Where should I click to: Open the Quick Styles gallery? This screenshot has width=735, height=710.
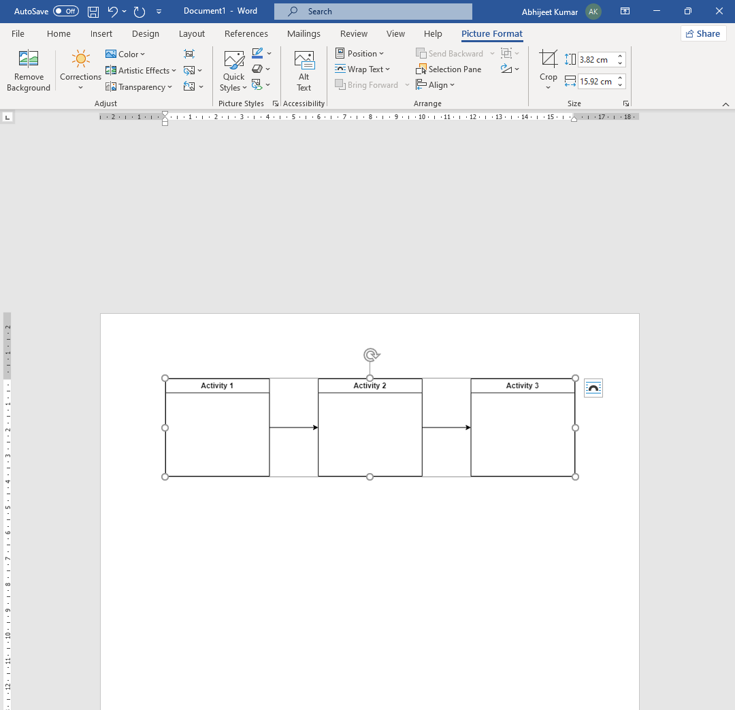(233, 70)
